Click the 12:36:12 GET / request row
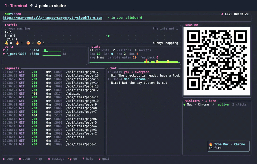The width and height of the screenshot is (257, 164). click(x=35, y=140)
